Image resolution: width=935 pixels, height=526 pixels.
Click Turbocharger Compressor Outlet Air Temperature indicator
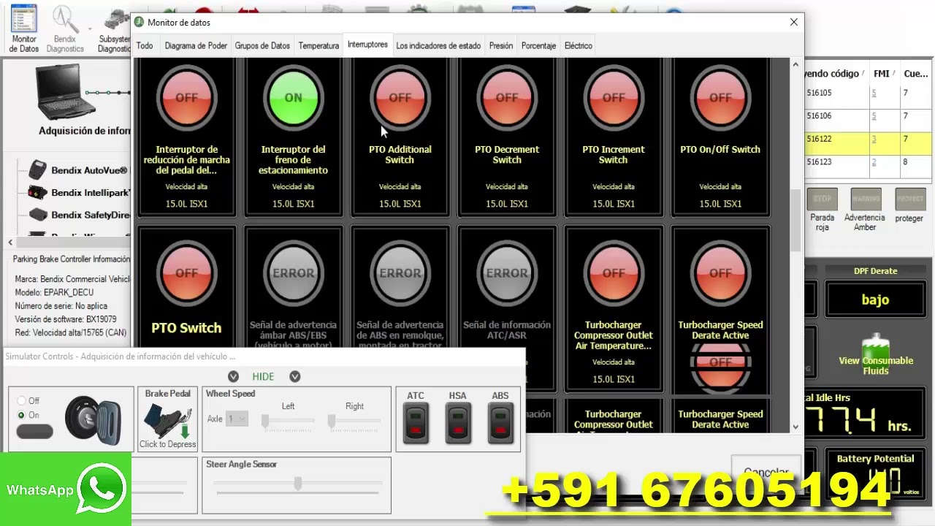click(x=614, y=272)
